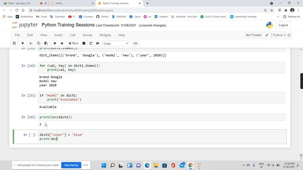Click the 'Available' output text

[48, 107]
